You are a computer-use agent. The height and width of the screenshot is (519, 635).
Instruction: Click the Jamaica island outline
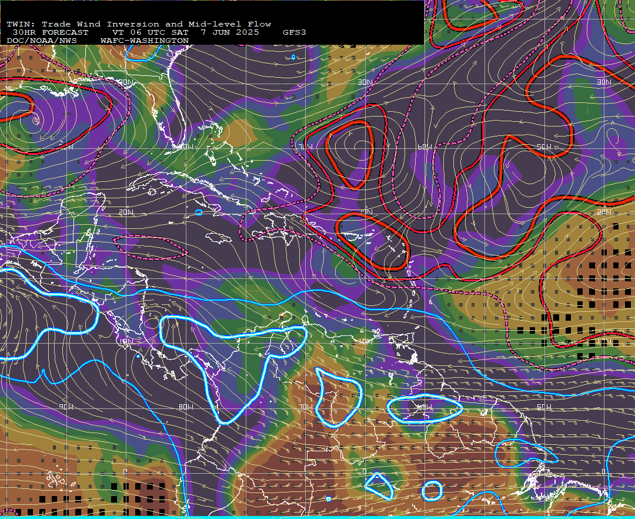219,238
